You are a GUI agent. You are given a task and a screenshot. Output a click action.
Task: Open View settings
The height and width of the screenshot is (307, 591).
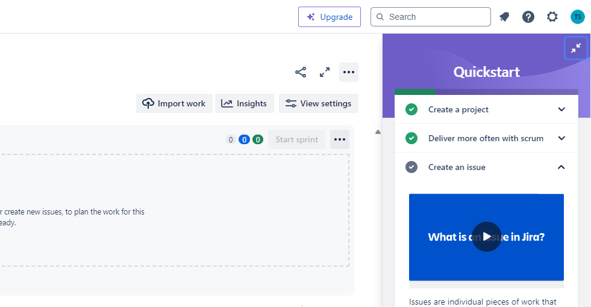click(319, 103)
